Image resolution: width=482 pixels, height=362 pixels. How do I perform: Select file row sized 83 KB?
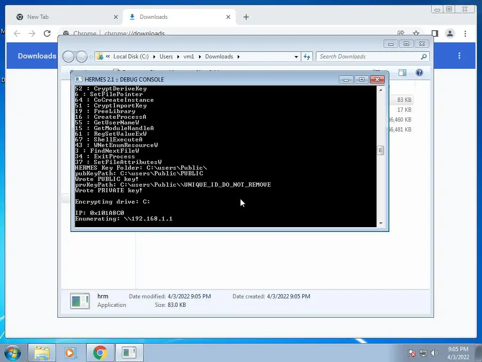tap(401, 100)
